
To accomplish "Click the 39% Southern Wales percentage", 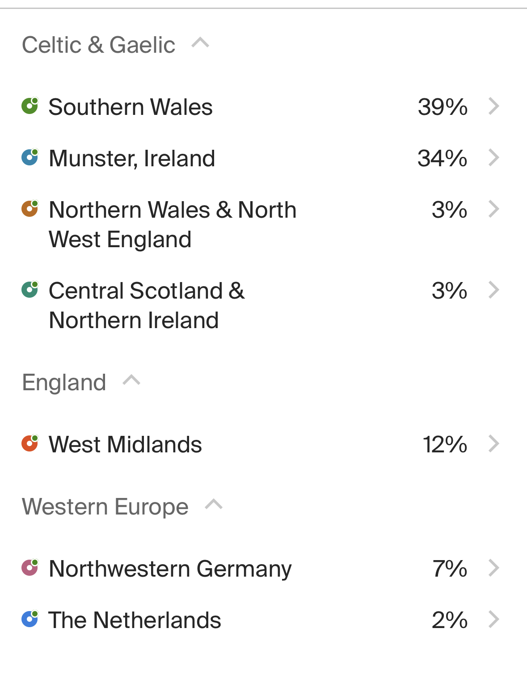I will pos(443,107).
